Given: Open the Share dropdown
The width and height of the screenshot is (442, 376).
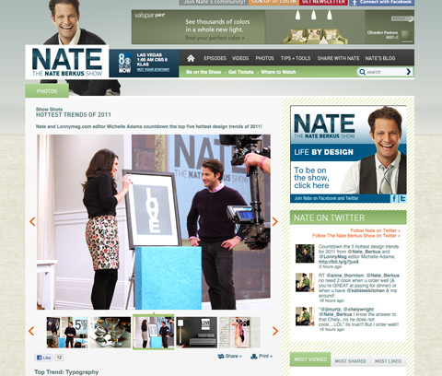Looking at the screenshot, I should [x=229, y=357].
